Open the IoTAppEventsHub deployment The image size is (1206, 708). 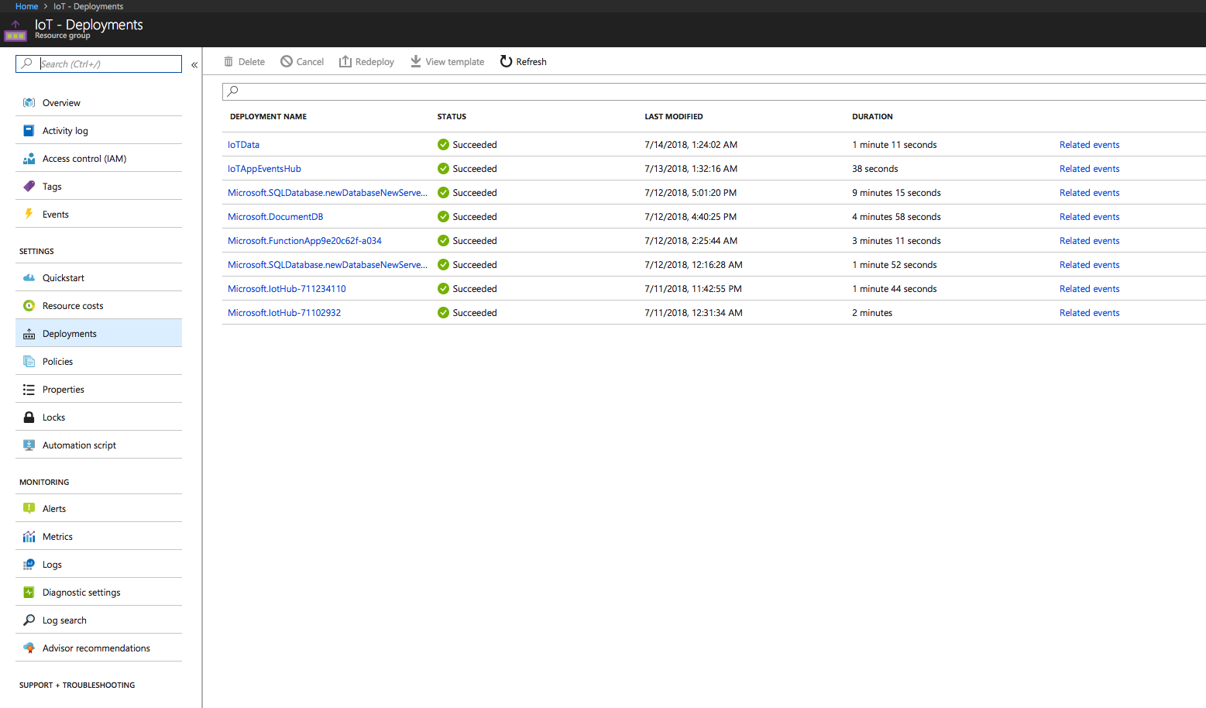(x=264, y=169)
